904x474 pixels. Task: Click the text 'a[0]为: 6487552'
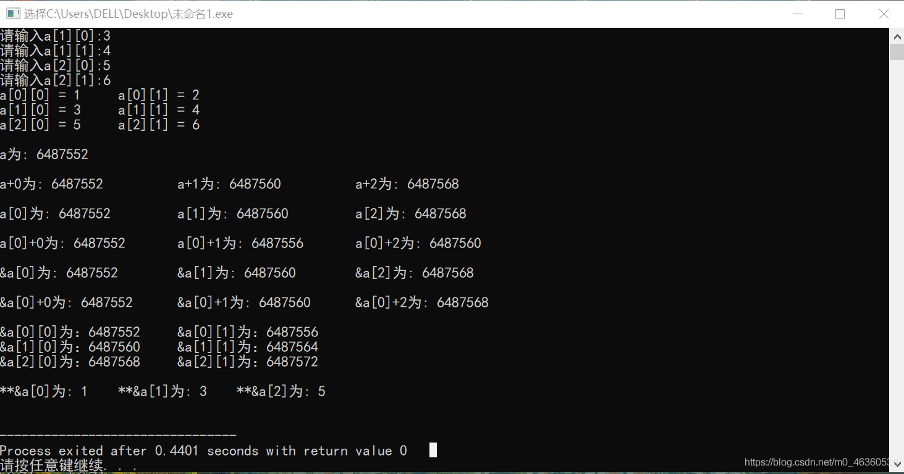(56, 214)
